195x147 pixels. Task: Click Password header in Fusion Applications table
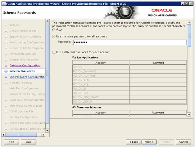click(158, 63)
